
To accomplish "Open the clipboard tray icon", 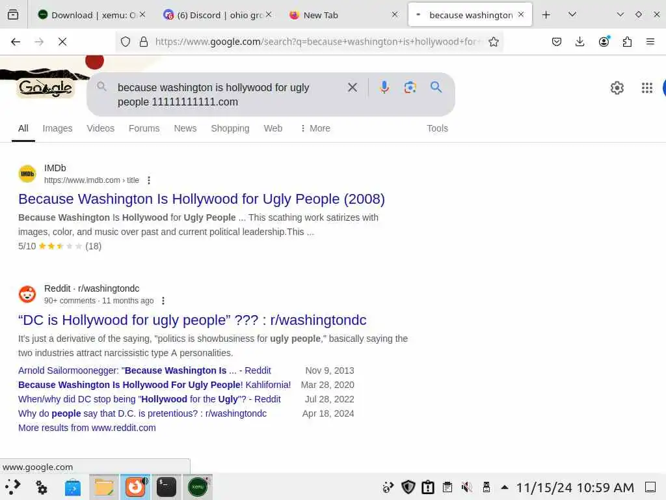I will pyautogui.click(x=447, y=487).
